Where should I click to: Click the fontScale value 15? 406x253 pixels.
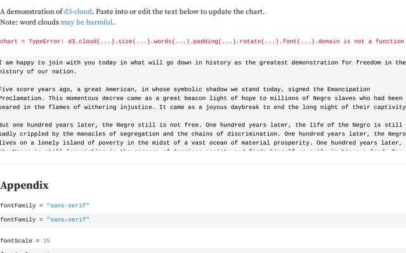click(47, 241)
